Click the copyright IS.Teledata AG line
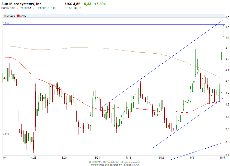230x166 pixels. (115, 162)
